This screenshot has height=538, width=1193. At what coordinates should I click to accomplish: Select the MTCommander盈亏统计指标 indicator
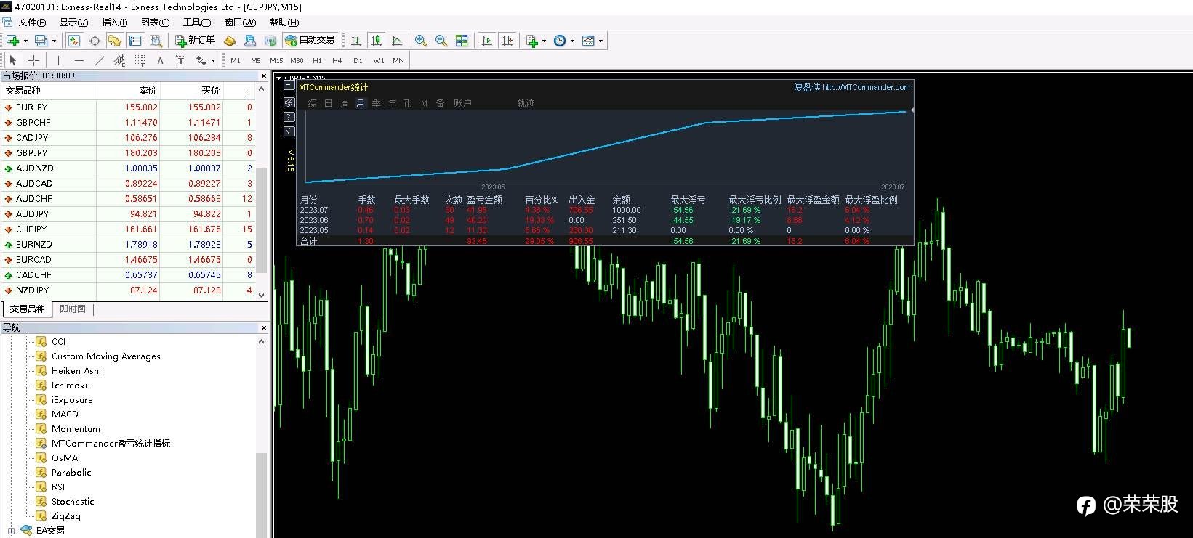[x=111, y=444]
